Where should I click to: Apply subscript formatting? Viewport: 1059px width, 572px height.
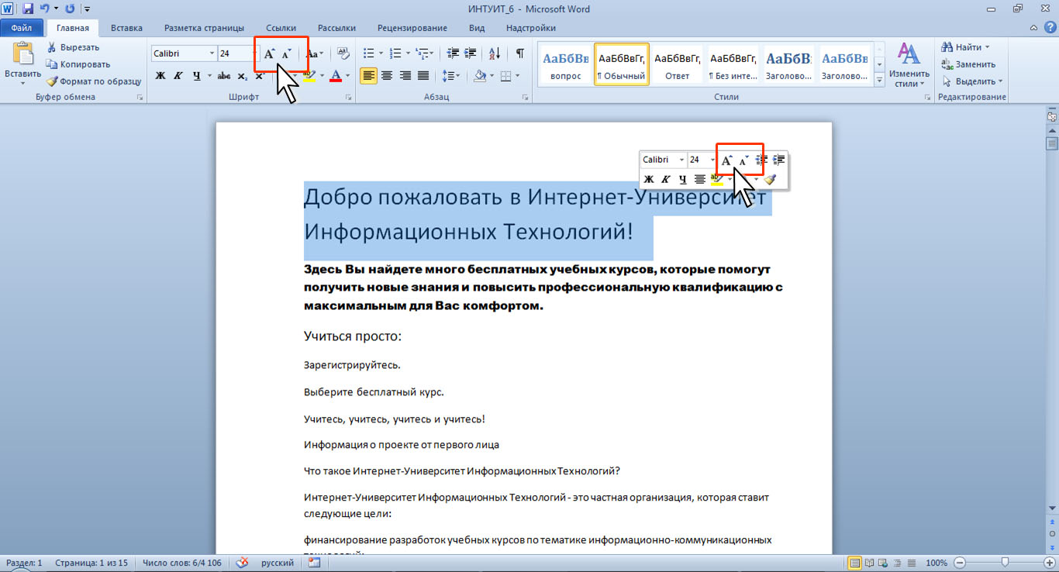[243, 75]
